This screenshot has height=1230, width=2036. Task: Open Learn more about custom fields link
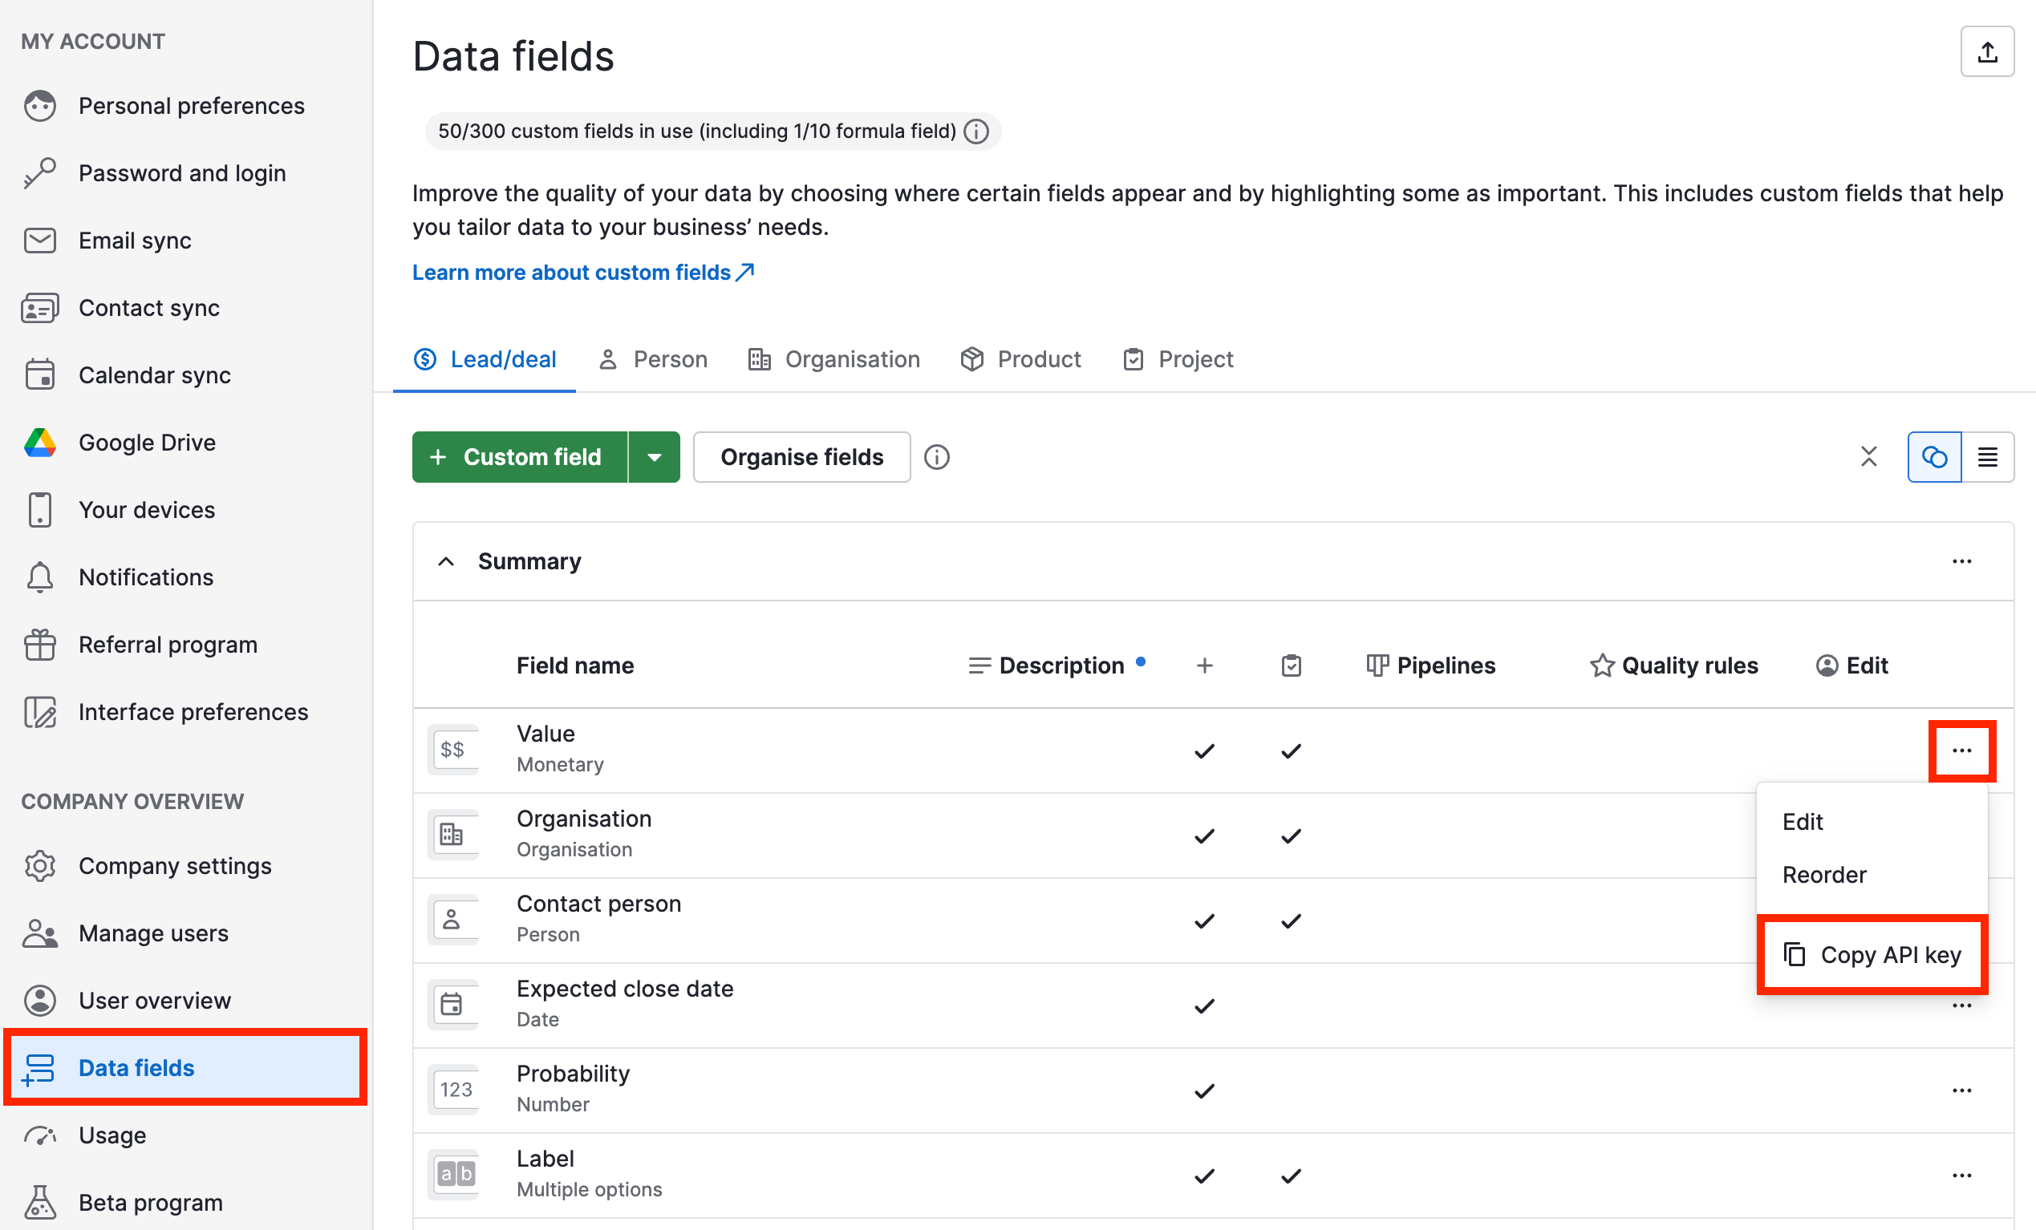click(x=582, y=273)
